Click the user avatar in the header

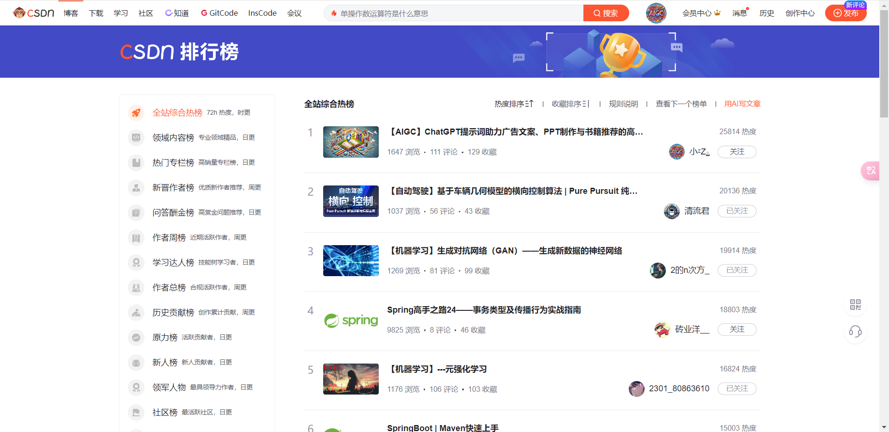point(656,13)
